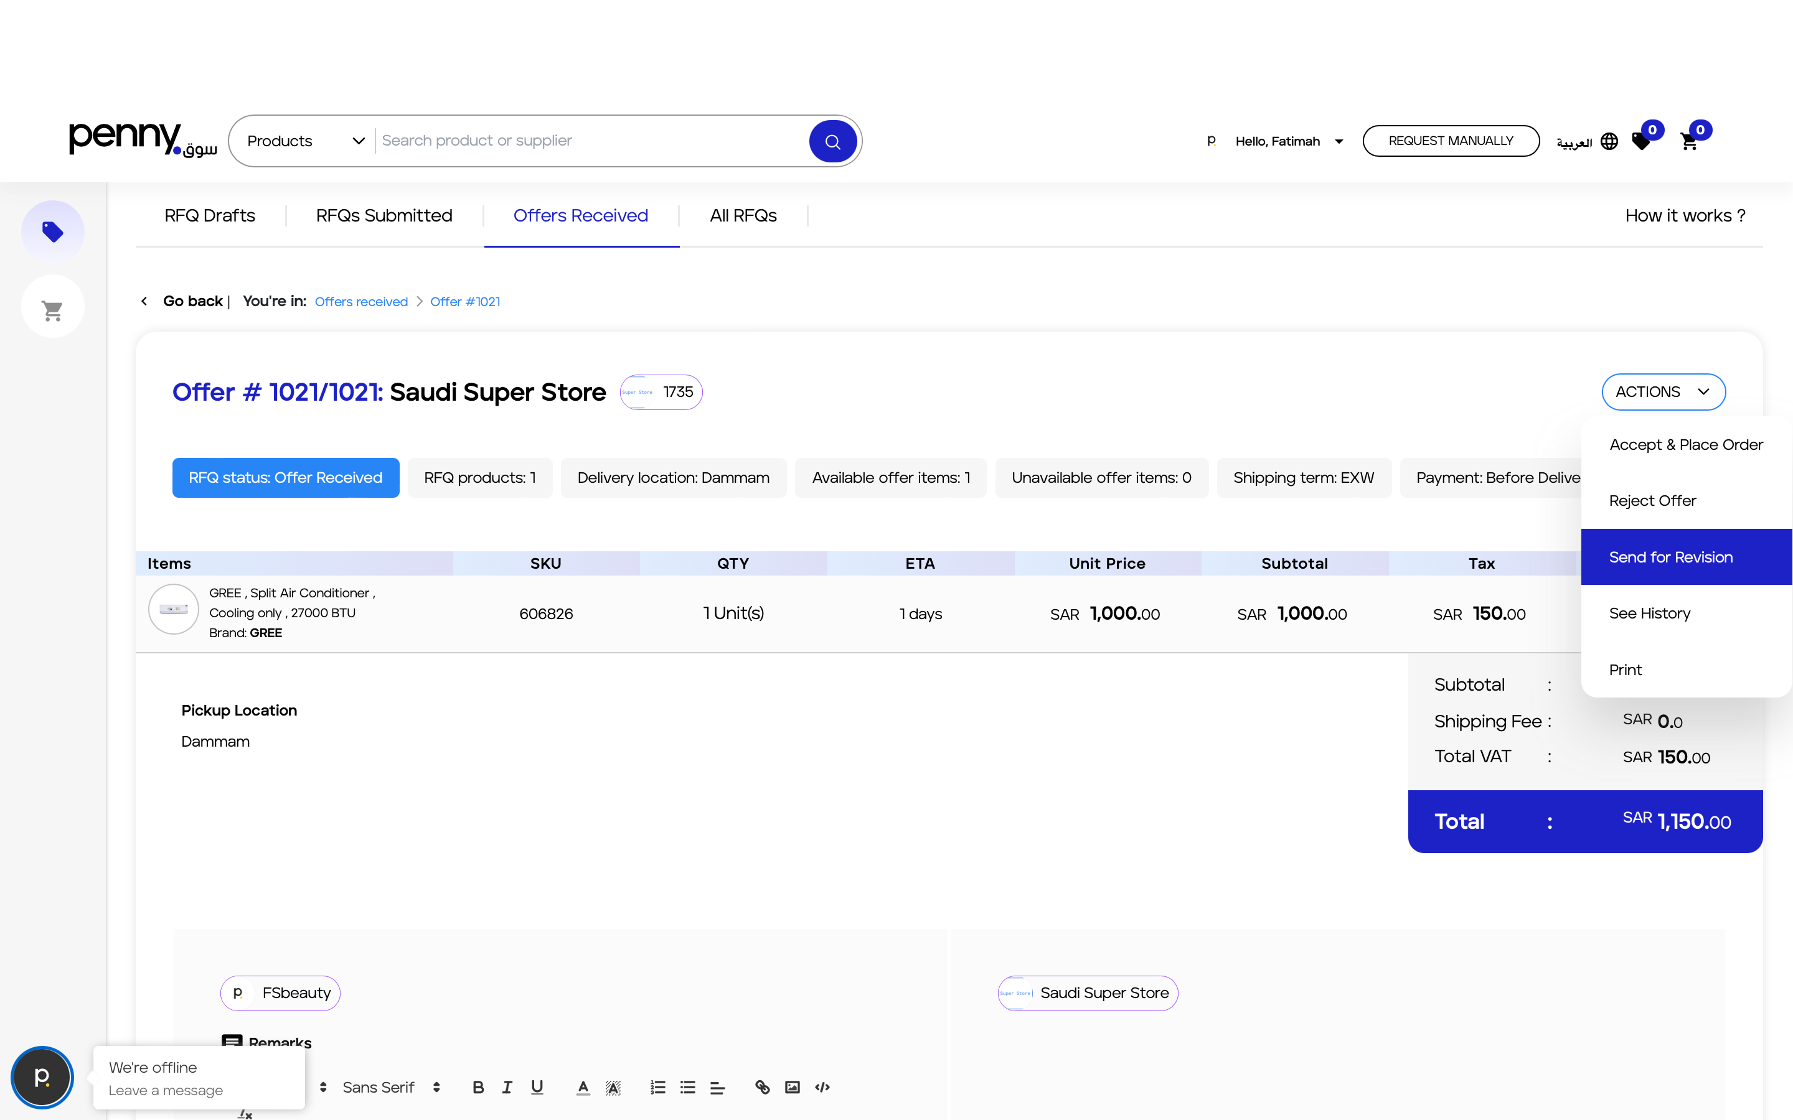The width and height of the screenshot is (1793, 1120).
Task: Click the GREE air conditioner thumbnail
Action: (x=173, y=610)
